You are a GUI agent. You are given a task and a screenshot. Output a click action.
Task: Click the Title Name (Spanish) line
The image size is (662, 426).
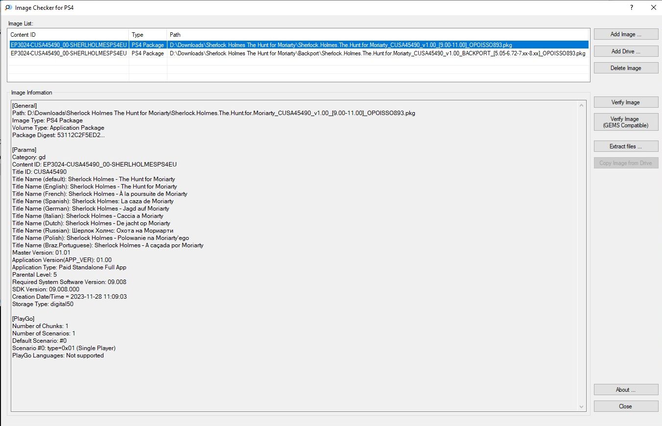click(x=93, y=201)
